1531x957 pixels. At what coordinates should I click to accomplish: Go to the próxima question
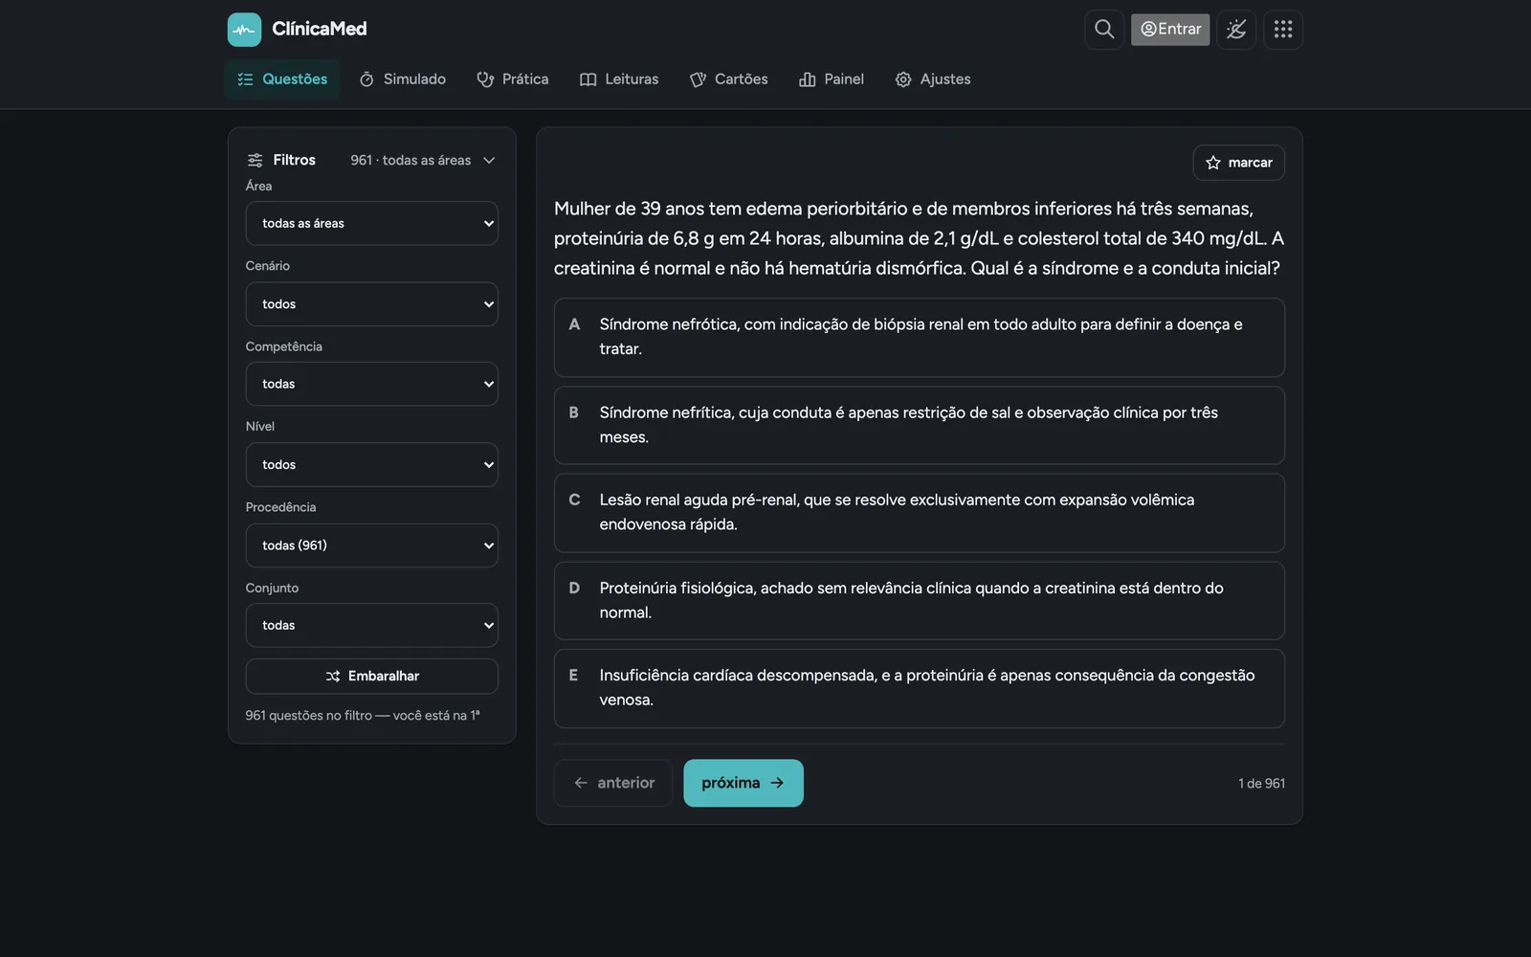point(743,783)
